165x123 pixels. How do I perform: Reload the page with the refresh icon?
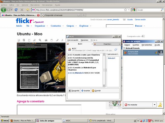(x=16, y=10)
